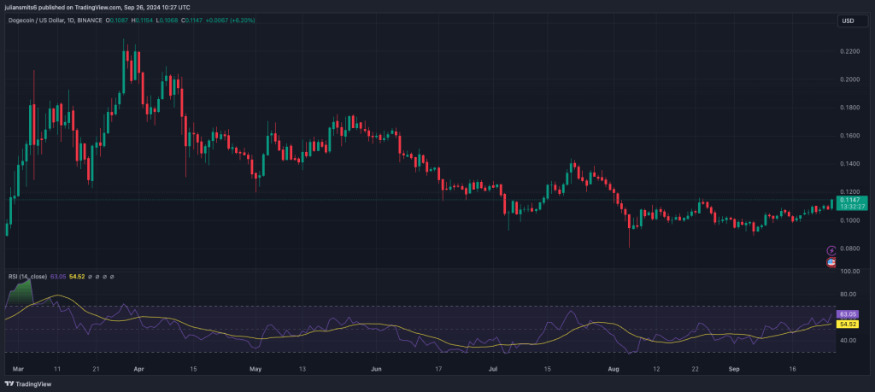
Task: Click the purple lightning bolt event icon
Action: coord(831,251)
